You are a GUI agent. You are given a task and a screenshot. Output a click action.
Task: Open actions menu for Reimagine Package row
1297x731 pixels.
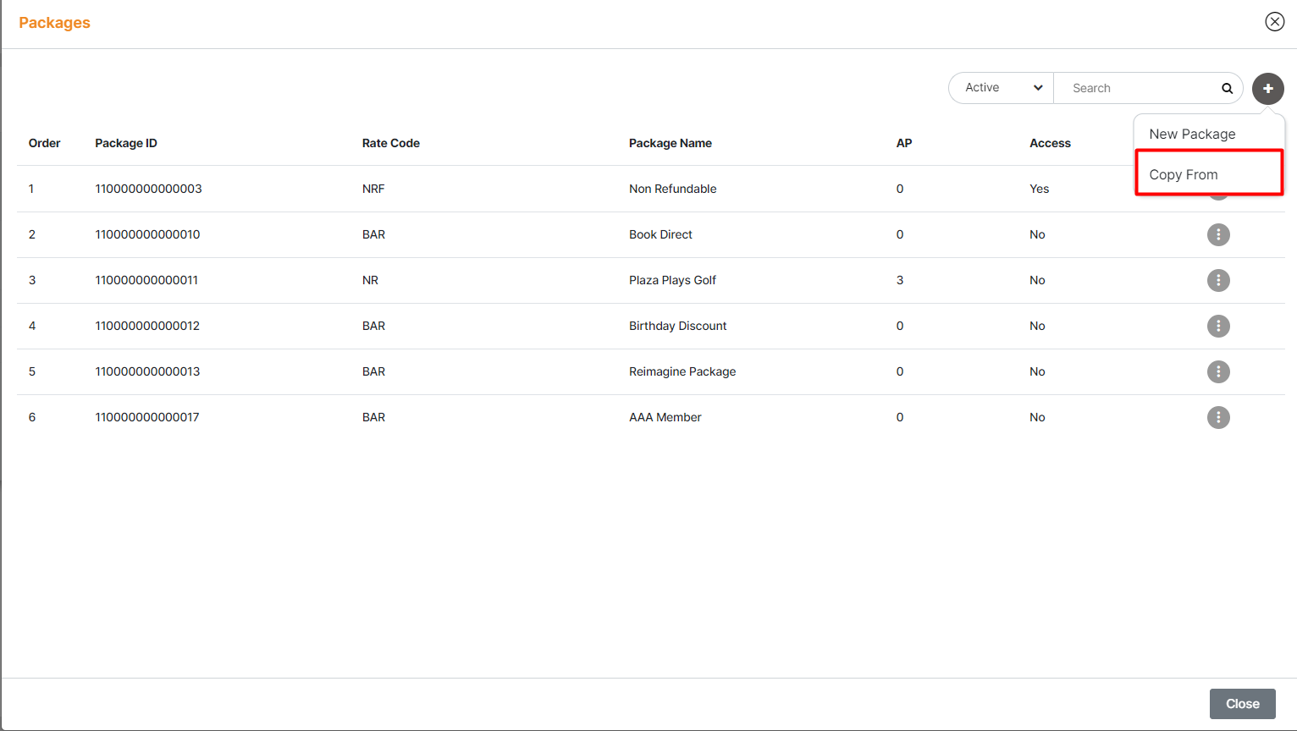pos(1218,371)
